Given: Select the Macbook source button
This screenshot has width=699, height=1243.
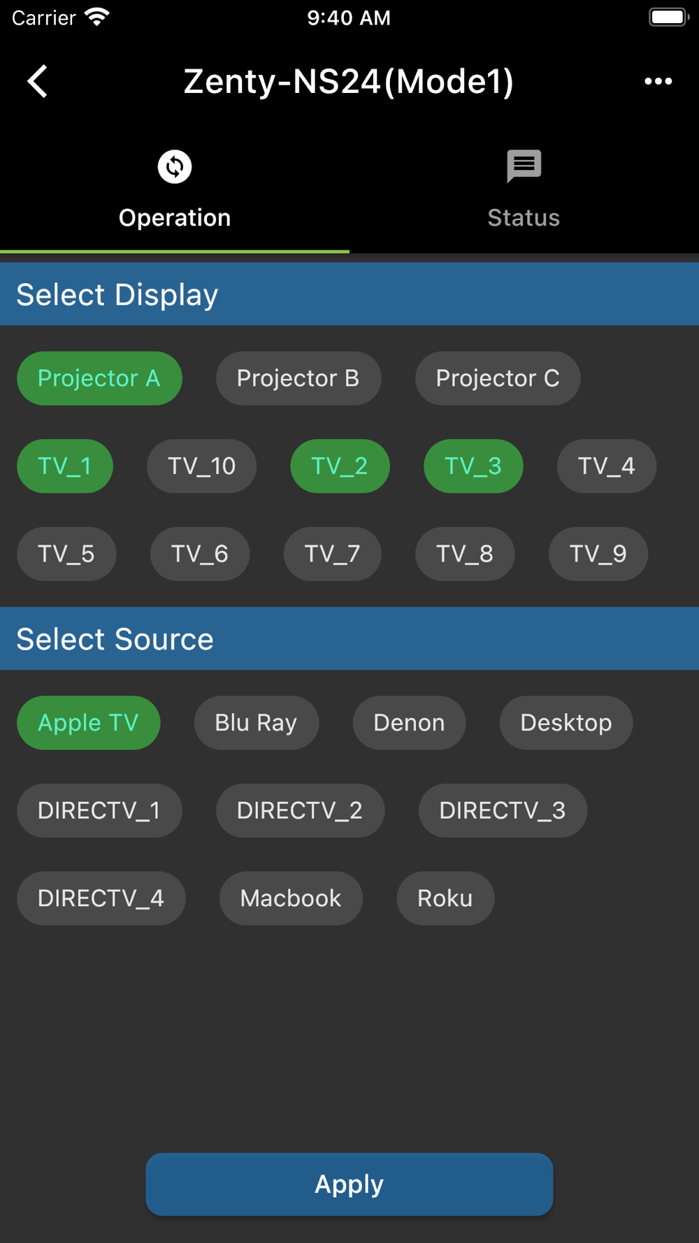Looking at the screenshot, I should 291,898.
